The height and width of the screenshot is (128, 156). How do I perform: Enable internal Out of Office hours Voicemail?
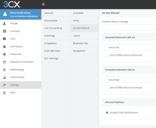[107, 55]
